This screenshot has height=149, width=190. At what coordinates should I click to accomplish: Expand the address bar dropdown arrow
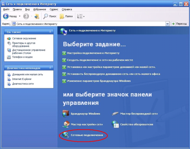pyautogui.click(x=167, y=24)
